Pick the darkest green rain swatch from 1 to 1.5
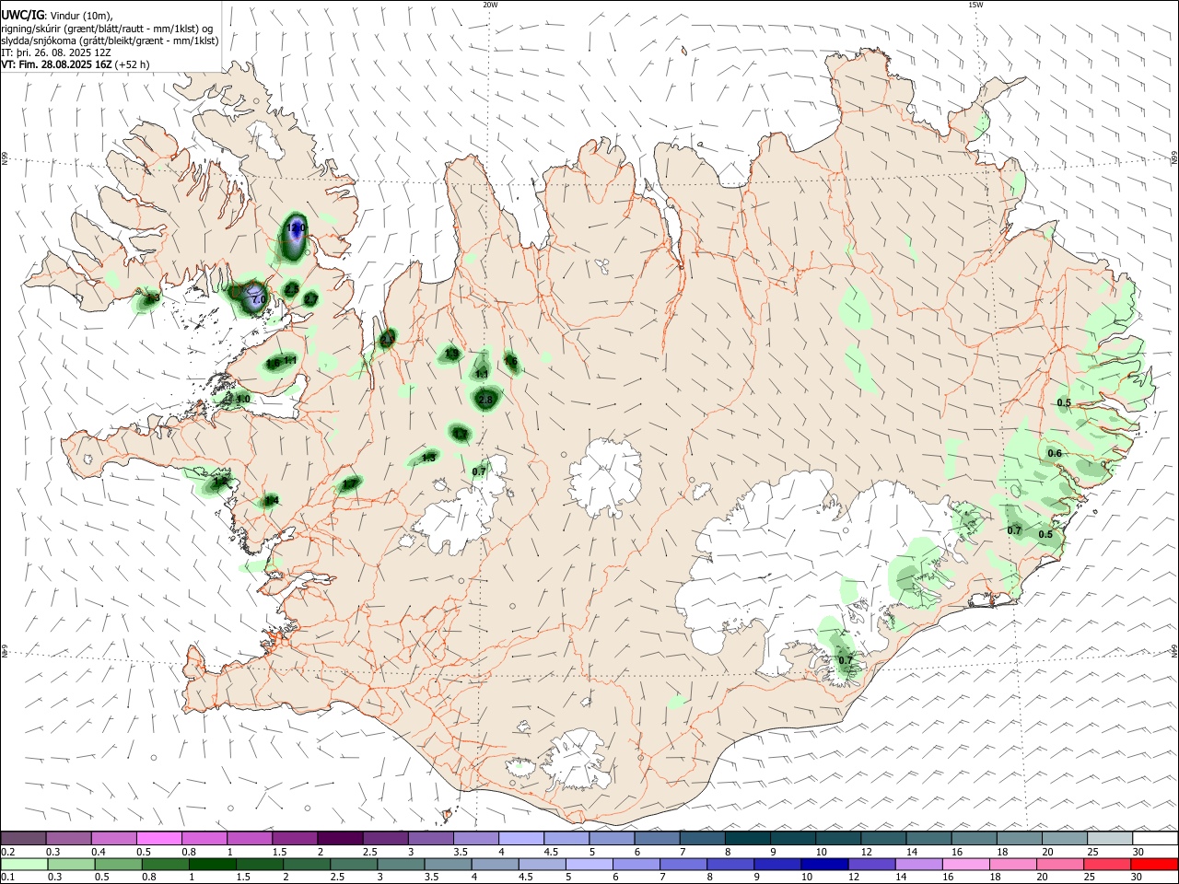The height and width of the screenshot is (884, 1179). [214, 865]
